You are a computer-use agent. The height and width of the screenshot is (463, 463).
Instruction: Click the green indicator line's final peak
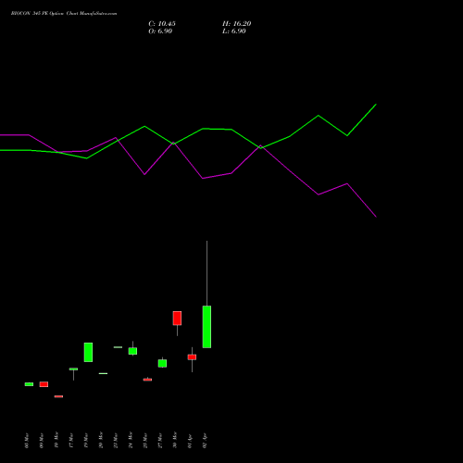[x=376, y=105]
